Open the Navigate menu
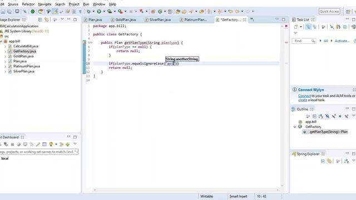356x200 pixels. tap(44, 4)
